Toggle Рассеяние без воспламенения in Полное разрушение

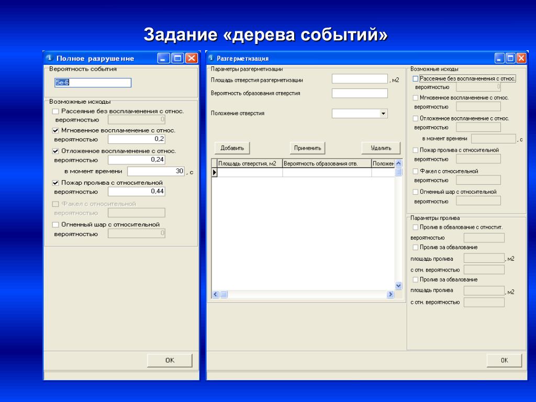tap(55, 111)
